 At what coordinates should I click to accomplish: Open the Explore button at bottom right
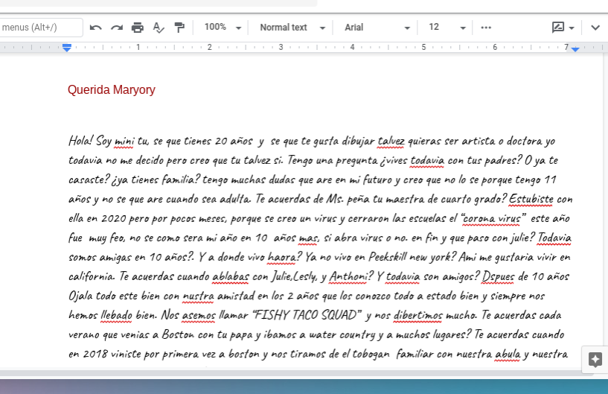[595, 360]
